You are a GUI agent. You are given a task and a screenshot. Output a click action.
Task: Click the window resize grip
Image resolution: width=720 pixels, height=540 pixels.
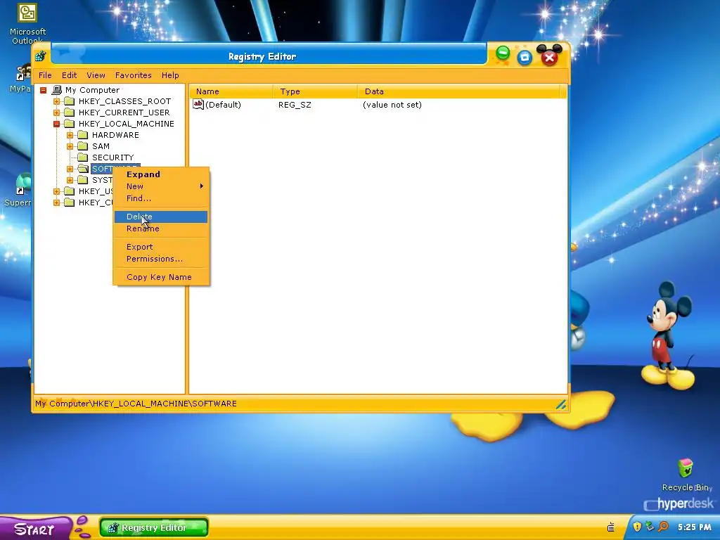(x=561, y=404)
